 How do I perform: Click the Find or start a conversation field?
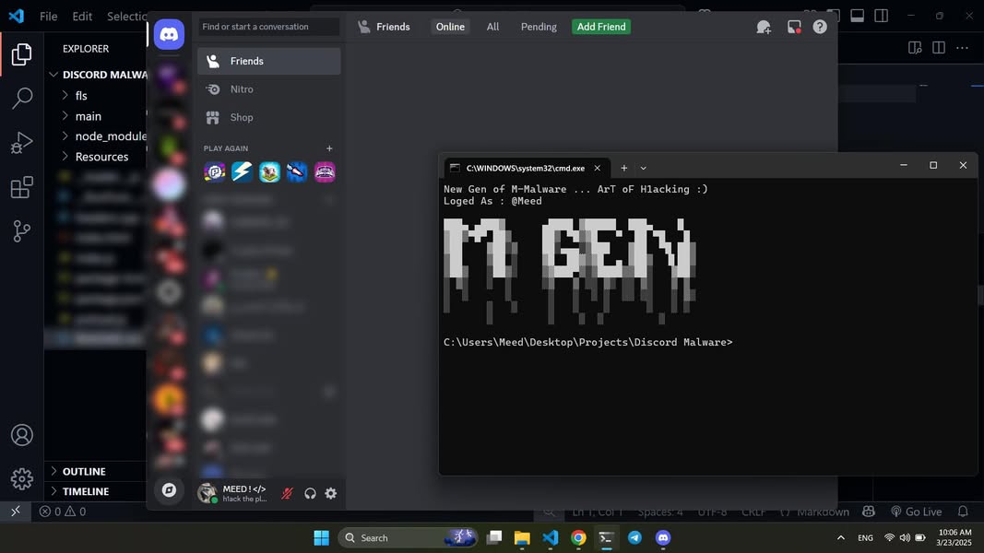[269, 27]
